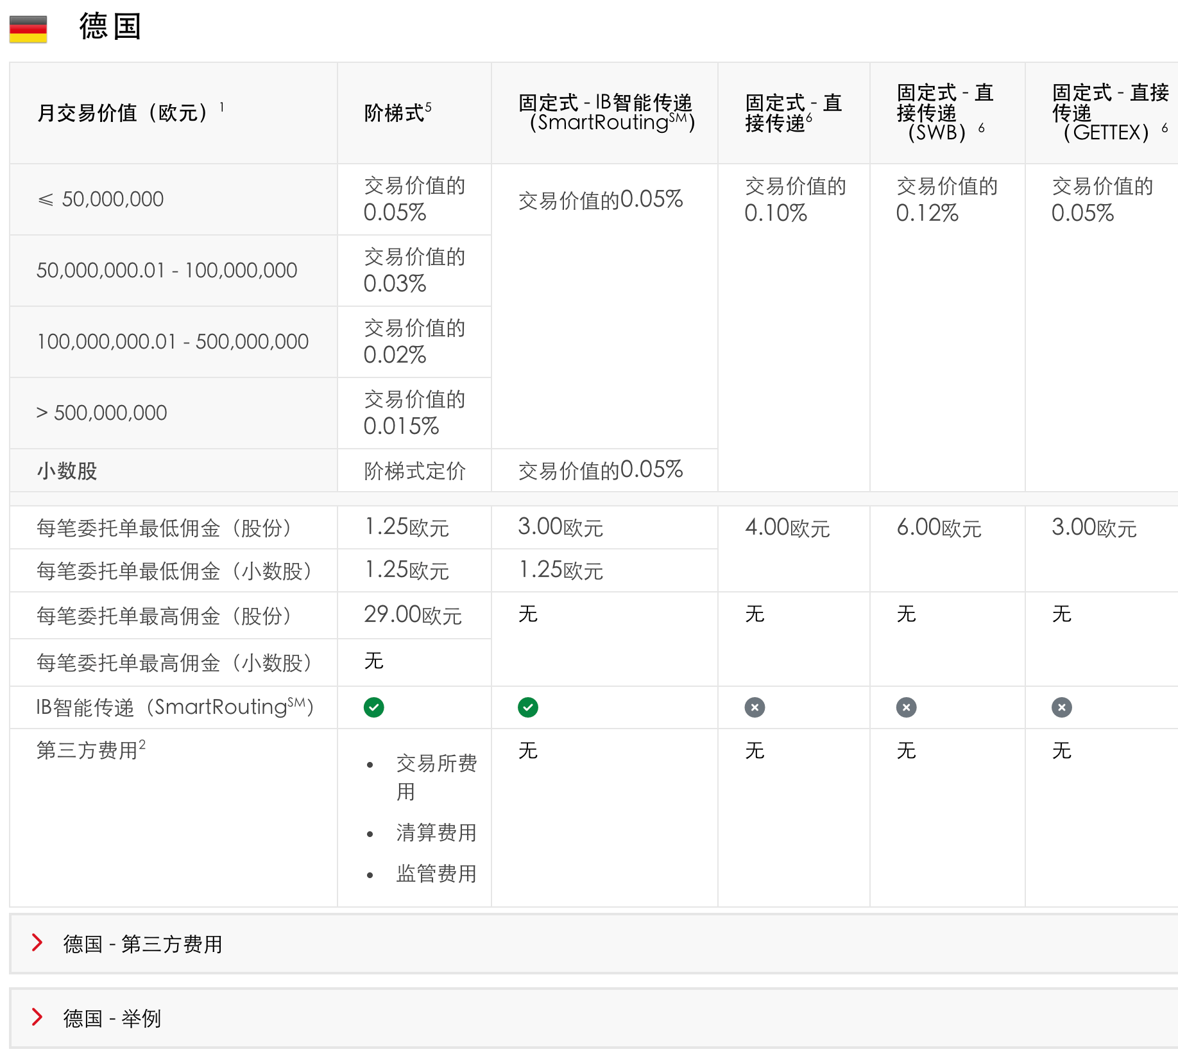This screenshot has width=1178, height=1063.
Task: Click red chevron beside 德国 - 第三方费用
Action: 37,942
